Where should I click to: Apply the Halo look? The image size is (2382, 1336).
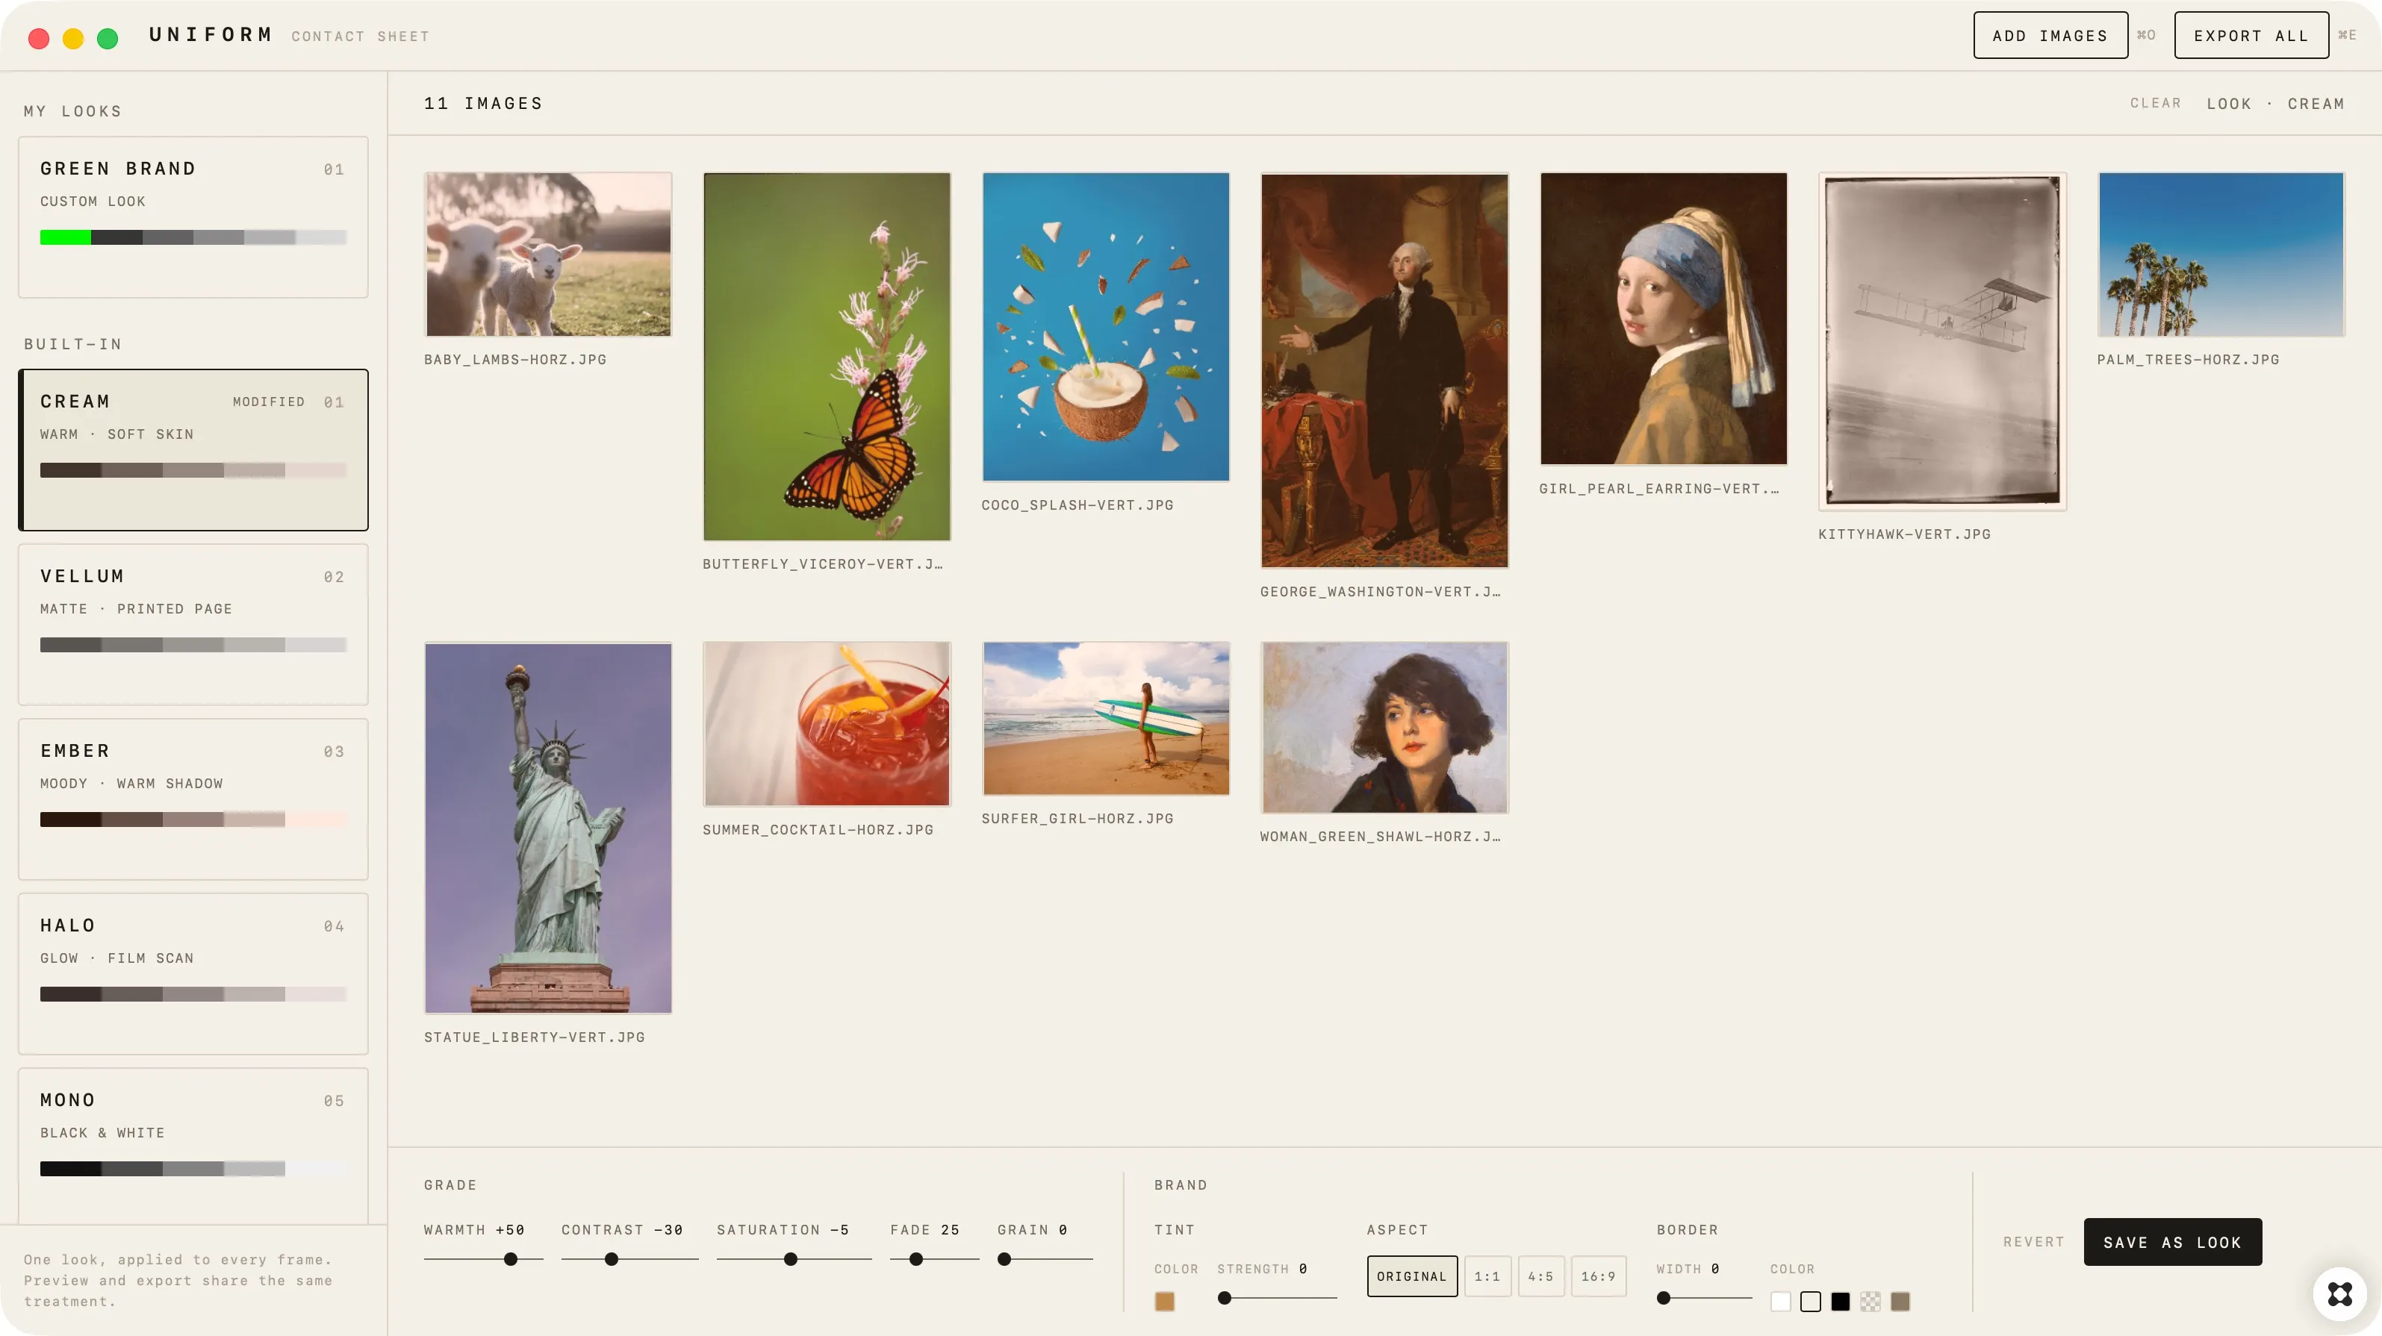click(x=193, y=975)
